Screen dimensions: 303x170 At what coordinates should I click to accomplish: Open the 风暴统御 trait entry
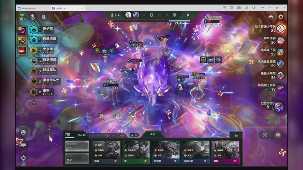point(43,40)
